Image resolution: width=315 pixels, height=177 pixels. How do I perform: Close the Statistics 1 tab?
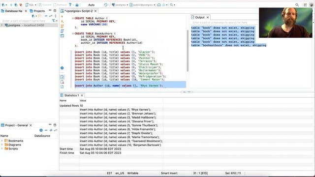point(82,95)
